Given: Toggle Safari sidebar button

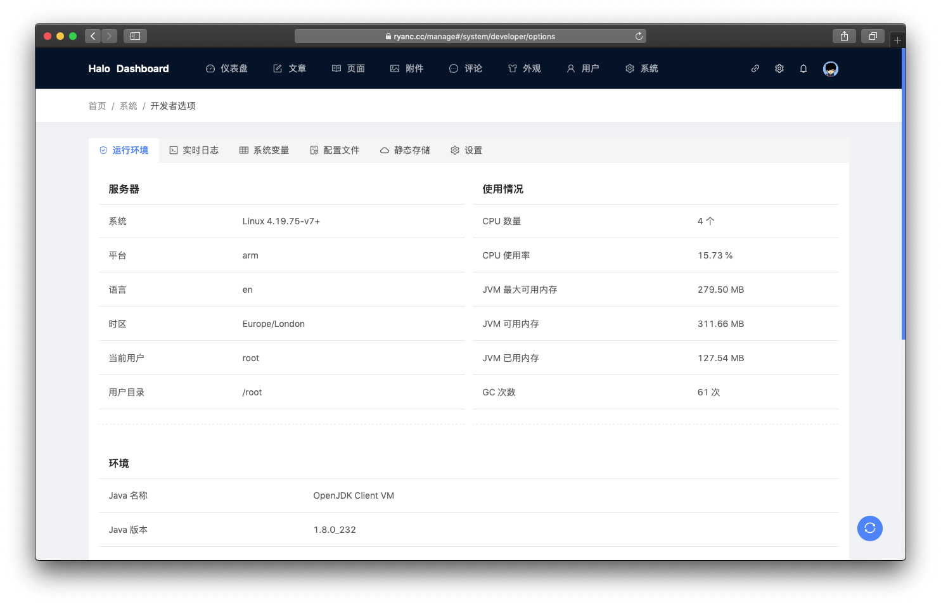Looking at the screenshot, I should pos(135,36).
